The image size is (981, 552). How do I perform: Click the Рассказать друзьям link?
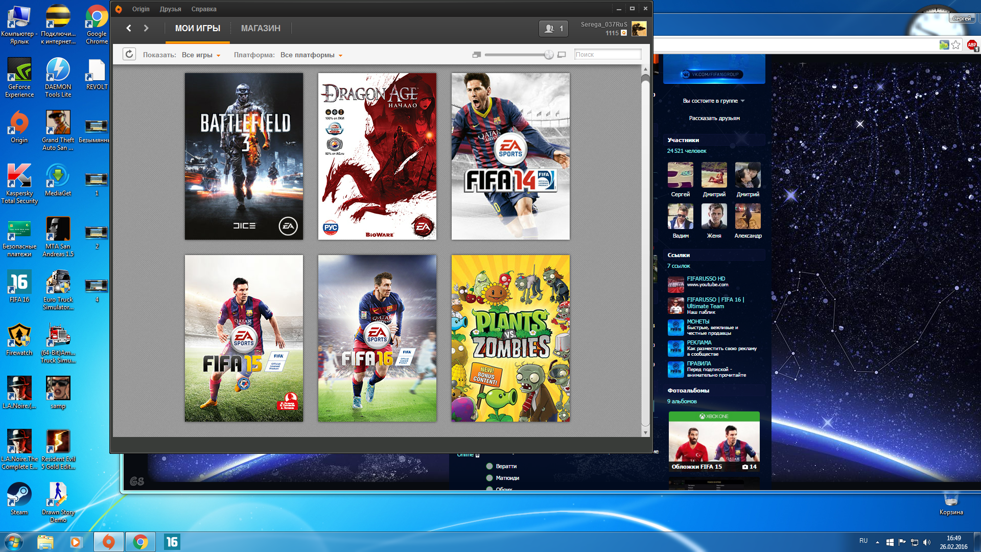coord(714,118)
